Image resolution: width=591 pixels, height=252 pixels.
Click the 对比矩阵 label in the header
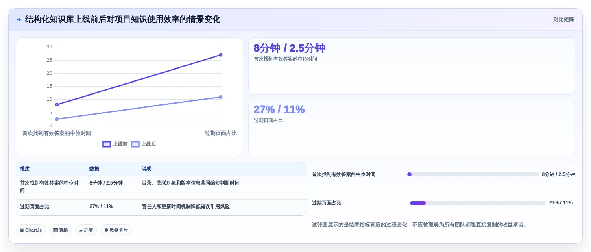tap(563, 20)
